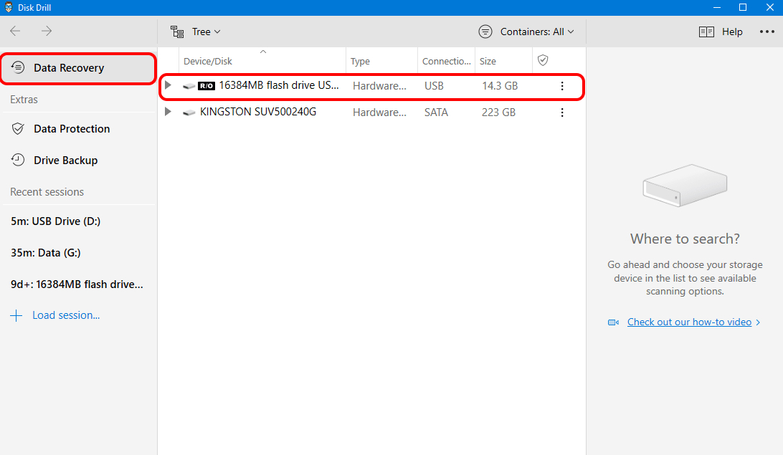The width and height of the screenshot is (783, 455).
Task: Click the forward navigation arrow
Action: [47, 32]
